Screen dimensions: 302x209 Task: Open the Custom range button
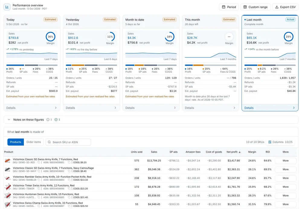pyautogui.click(x=255, y=7)
